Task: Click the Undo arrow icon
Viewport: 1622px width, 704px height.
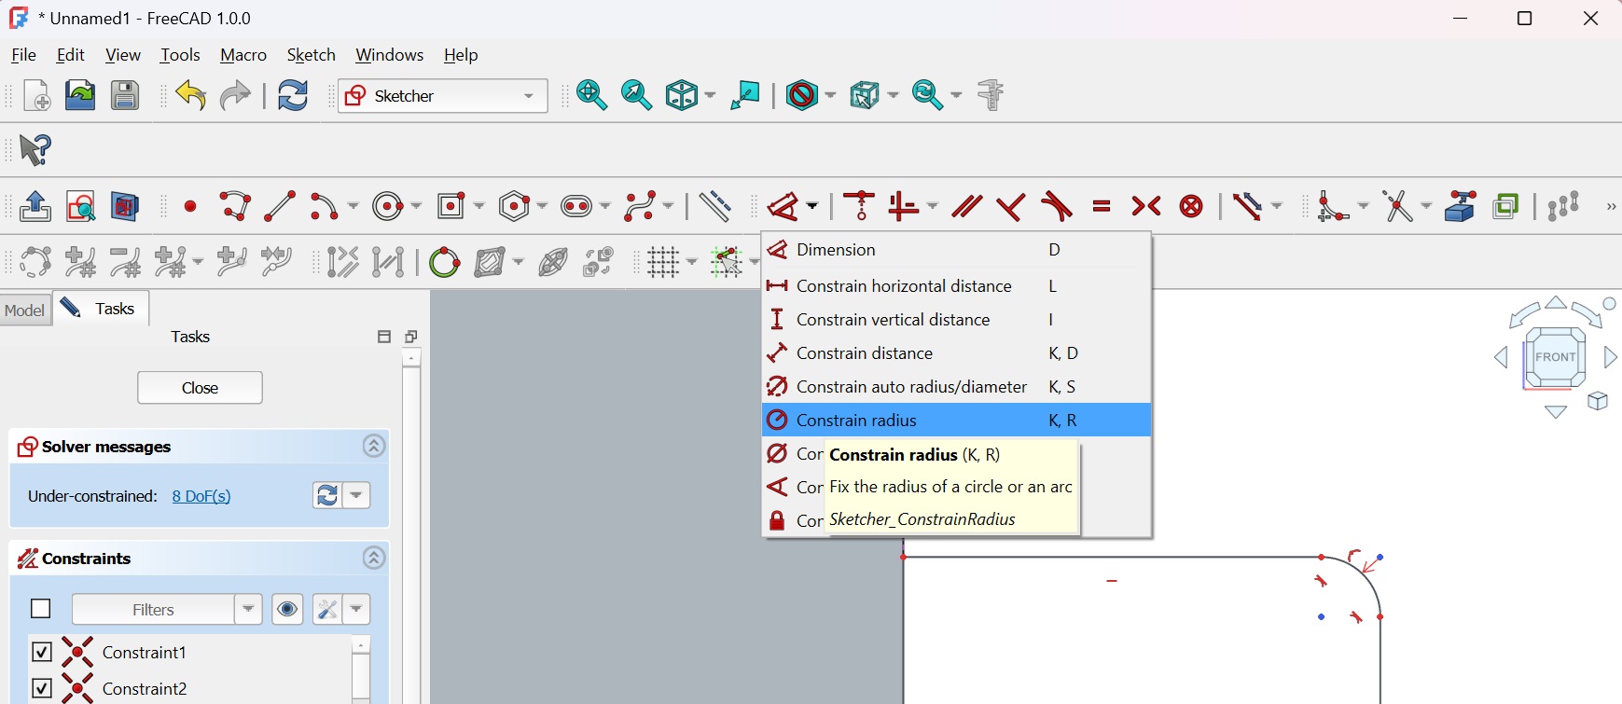Action: coord(191,95)
